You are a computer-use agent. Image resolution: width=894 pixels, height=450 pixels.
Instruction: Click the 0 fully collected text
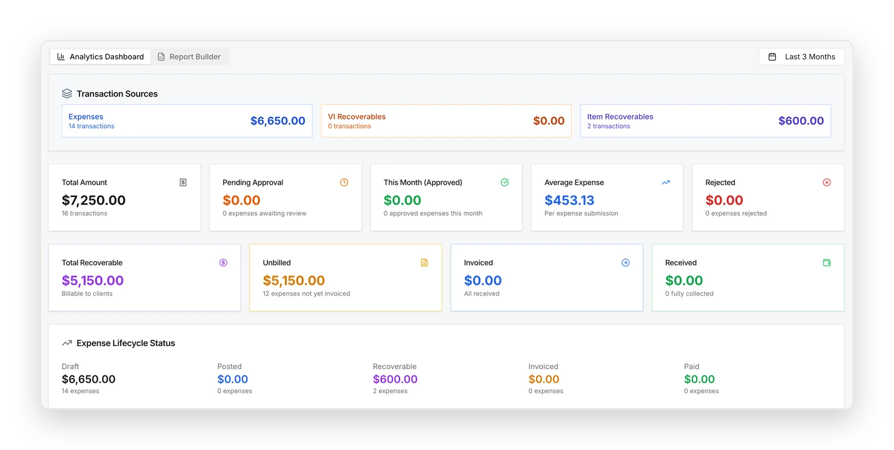pos(689,294)
